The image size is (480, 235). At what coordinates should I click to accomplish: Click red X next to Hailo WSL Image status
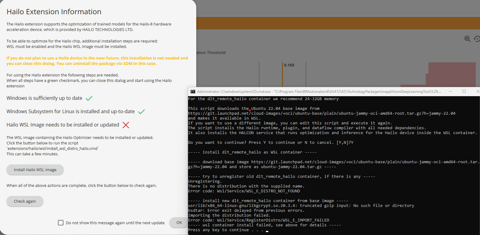tap(125, 125)
